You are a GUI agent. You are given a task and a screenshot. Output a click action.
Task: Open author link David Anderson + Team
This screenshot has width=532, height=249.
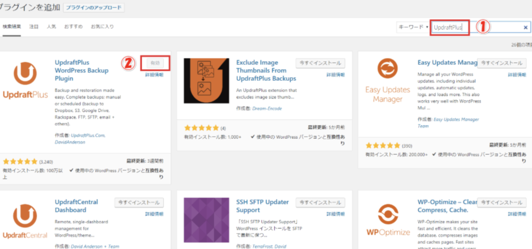95,246
